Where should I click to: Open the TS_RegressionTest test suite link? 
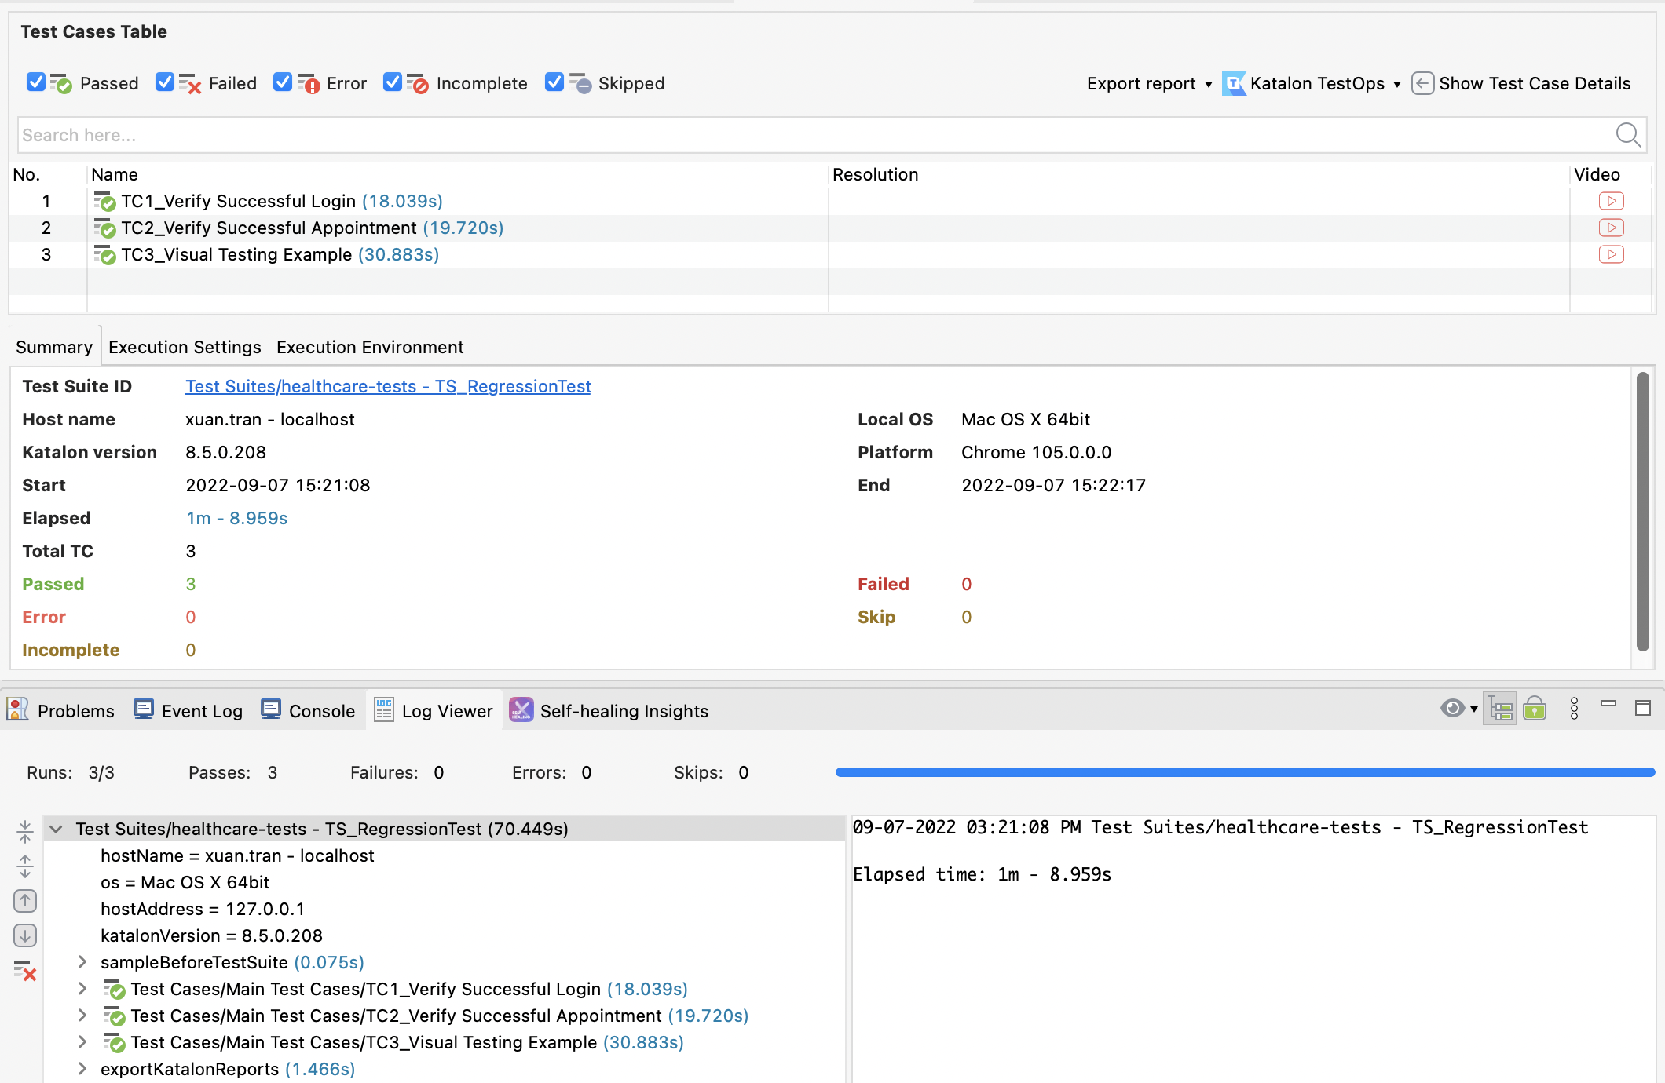(388, 386)
